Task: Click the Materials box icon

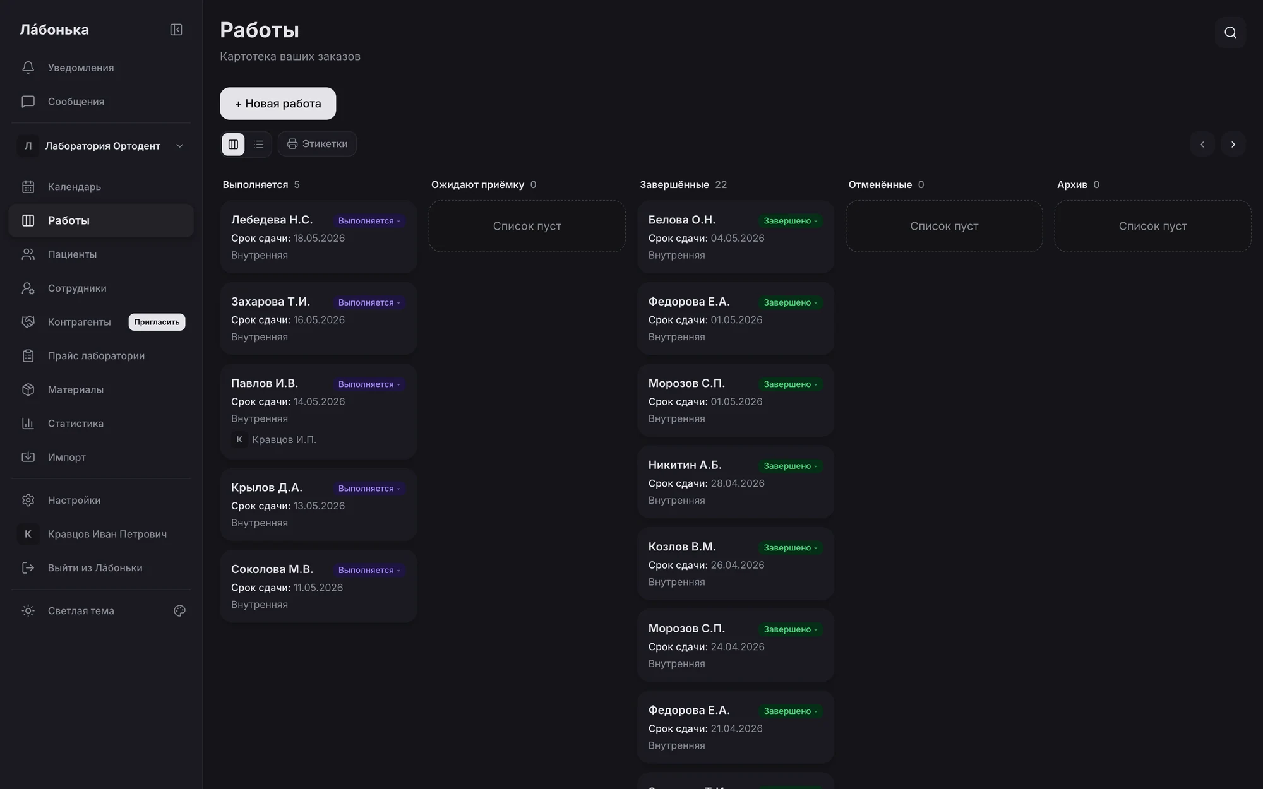Action: pos(28,389)
